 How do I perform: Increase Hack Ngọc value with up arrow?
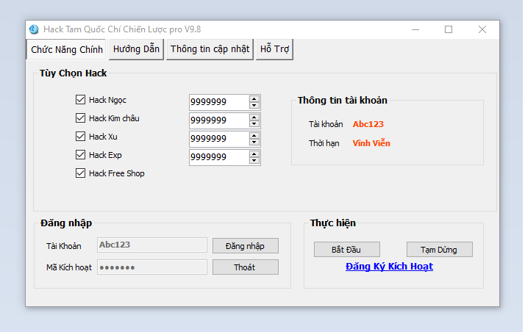pos(254,98)
